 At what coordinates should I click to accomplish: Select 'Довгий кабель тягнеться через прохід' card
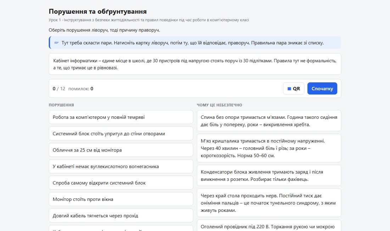121,215
